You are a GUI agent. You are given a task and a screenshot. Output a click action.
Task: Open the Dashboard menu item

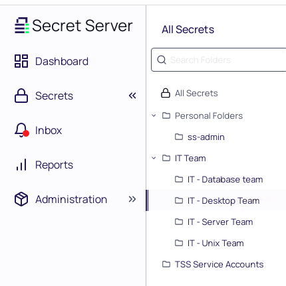[62, 61]
